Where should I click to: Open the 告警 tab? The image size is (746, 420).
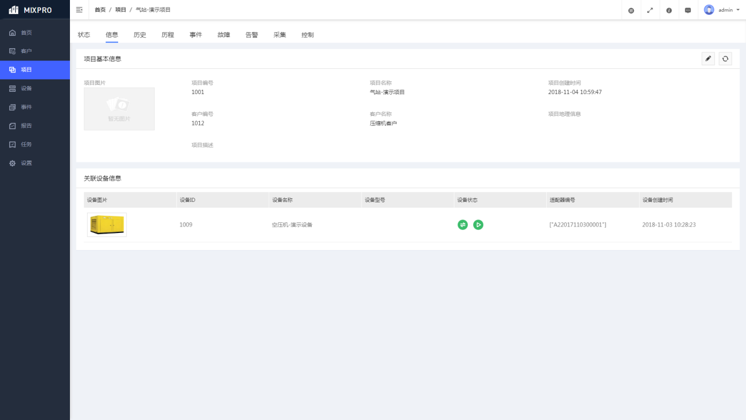pos(252,35)
